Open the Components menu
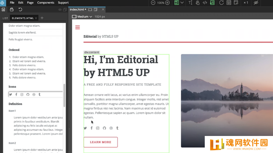The width and height of the screenshot is (273, 153). click(x=46, y=3)
